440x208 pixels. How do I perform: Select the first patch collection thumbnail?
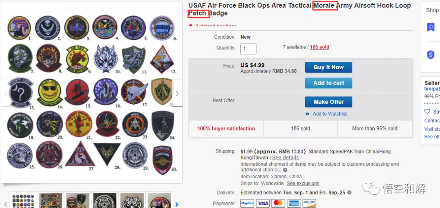pos(22,201)
